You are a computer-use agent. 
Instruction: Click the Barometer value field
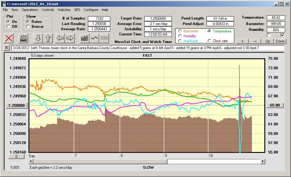point(276,24)
